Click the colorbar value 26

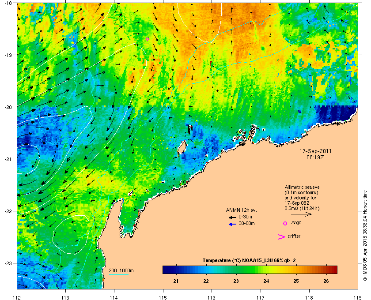tap(326, 281)
